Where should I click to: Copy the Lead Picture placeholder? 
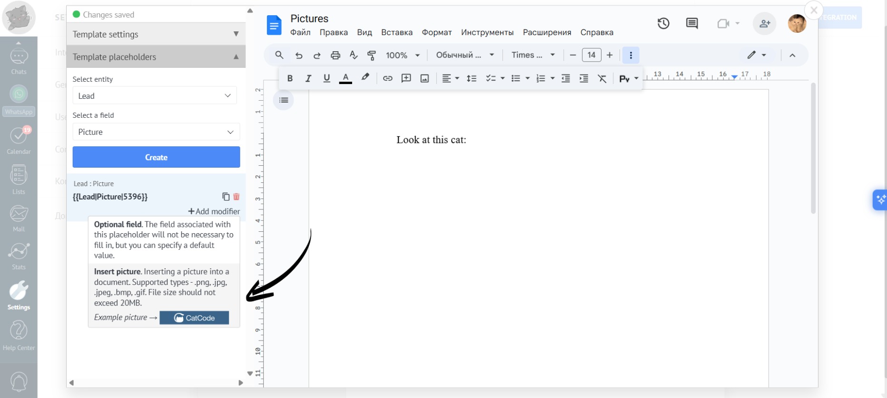tap(226, 197)
